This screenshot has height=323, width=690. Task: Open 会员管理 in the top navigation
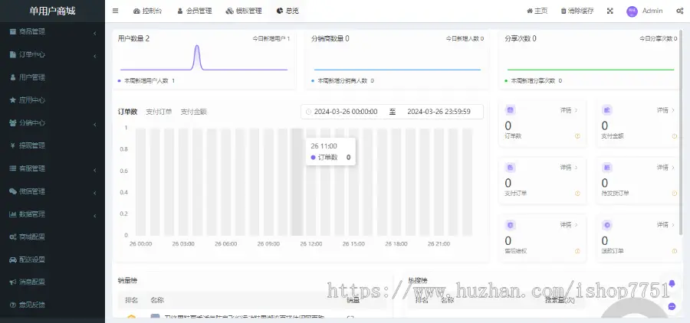[x=196, y=11]
